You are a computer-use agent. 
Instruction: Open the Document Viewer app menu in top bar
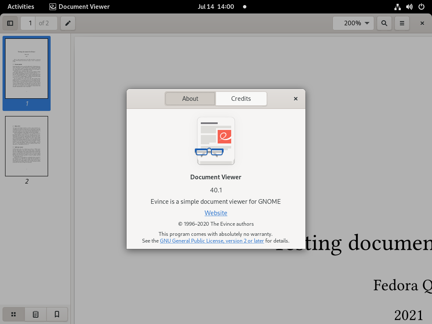(x=79, y=7)
